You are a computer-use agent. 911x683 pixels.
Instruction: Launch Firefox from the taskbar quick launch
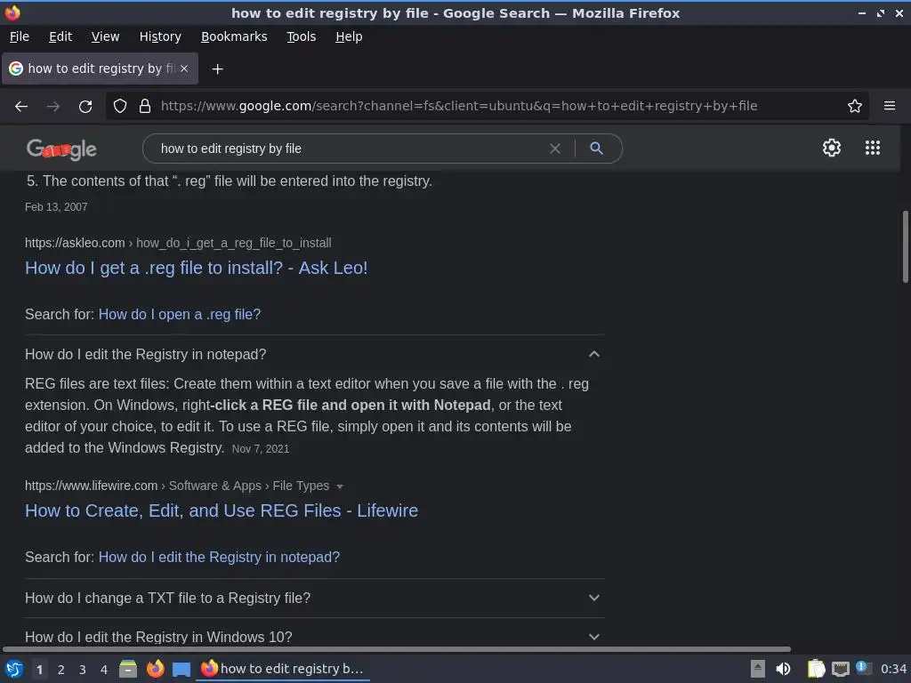(x=155, y=669)
